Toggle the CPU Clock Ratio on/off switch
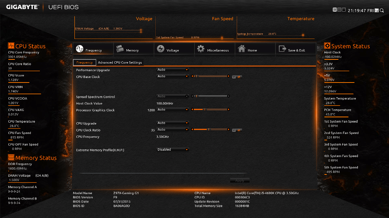Image resolution: width=389 pixels, height=218 pixels. pyautogui.click(x=237, y=130)
